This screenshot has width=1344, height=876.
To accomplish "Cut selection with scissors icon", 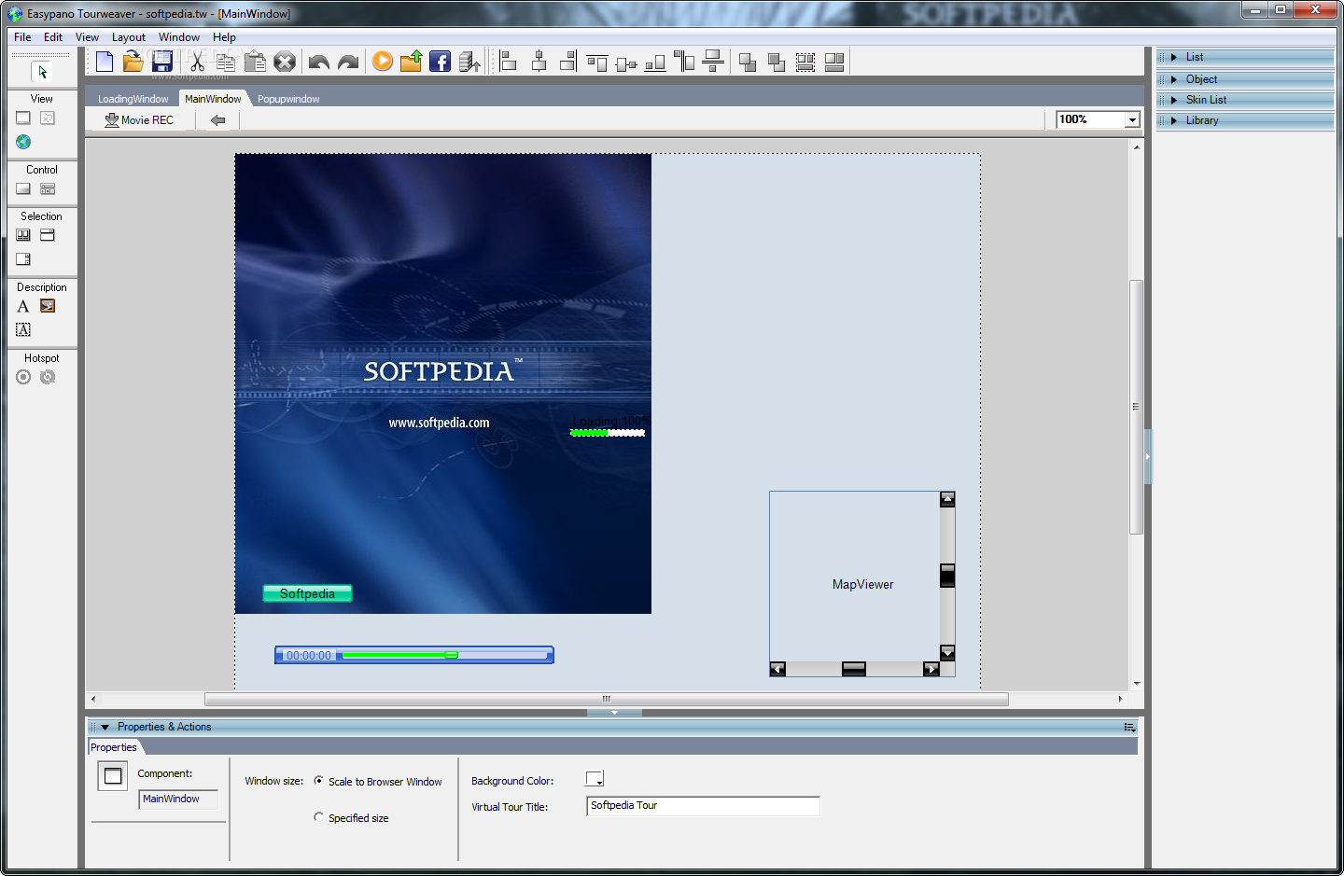I will click(x=196, y=62).
